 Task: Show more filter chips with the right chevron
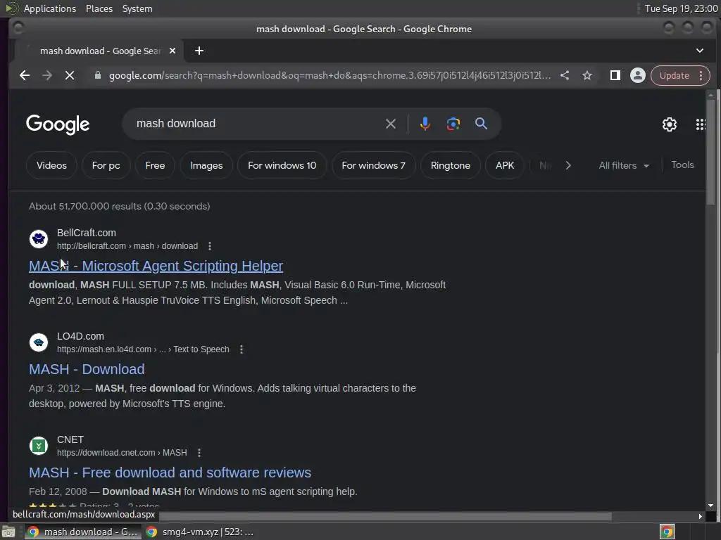click(x=568, y=165)
